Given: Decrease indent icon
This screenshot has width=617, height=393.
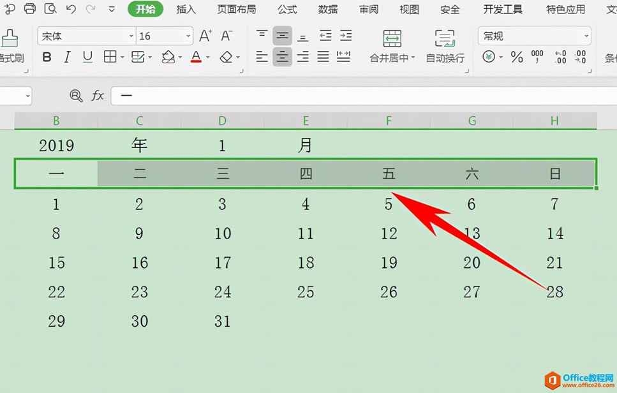Looking at the screenshot, I should [325, 36].
